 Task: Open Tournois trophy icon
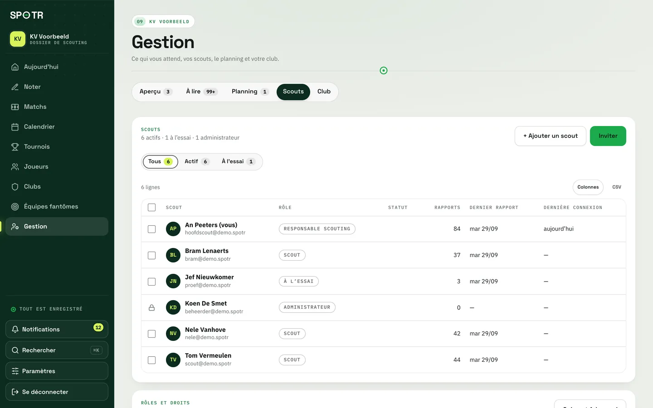point(15,146)
